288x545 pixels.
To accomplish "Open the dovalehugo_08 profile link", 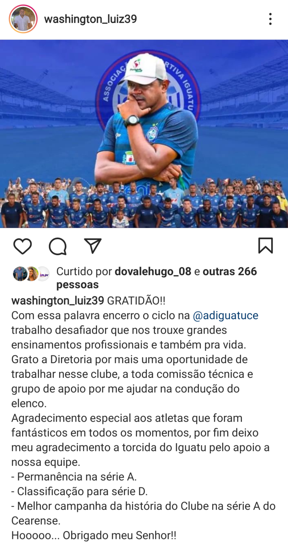I will pos(153,271).
